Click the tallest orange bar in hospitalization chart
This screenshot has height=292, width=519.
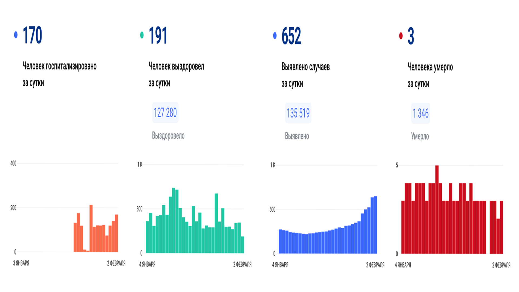[91, 228]
